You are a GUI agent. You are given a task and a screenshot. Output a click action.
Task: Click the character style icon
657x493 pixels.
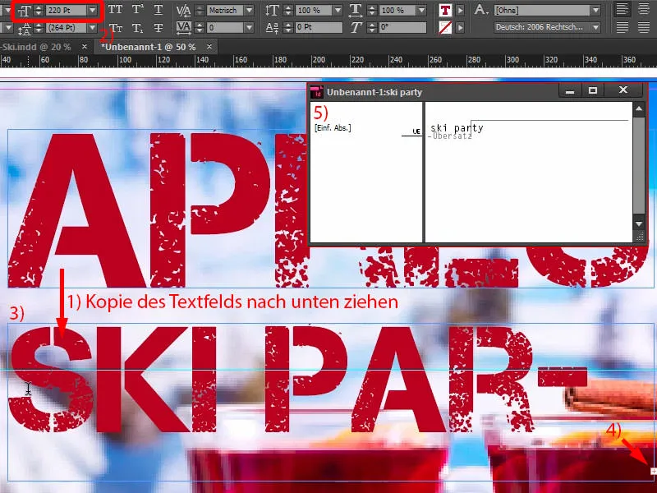pyautogui.click(x=480, y=9)
